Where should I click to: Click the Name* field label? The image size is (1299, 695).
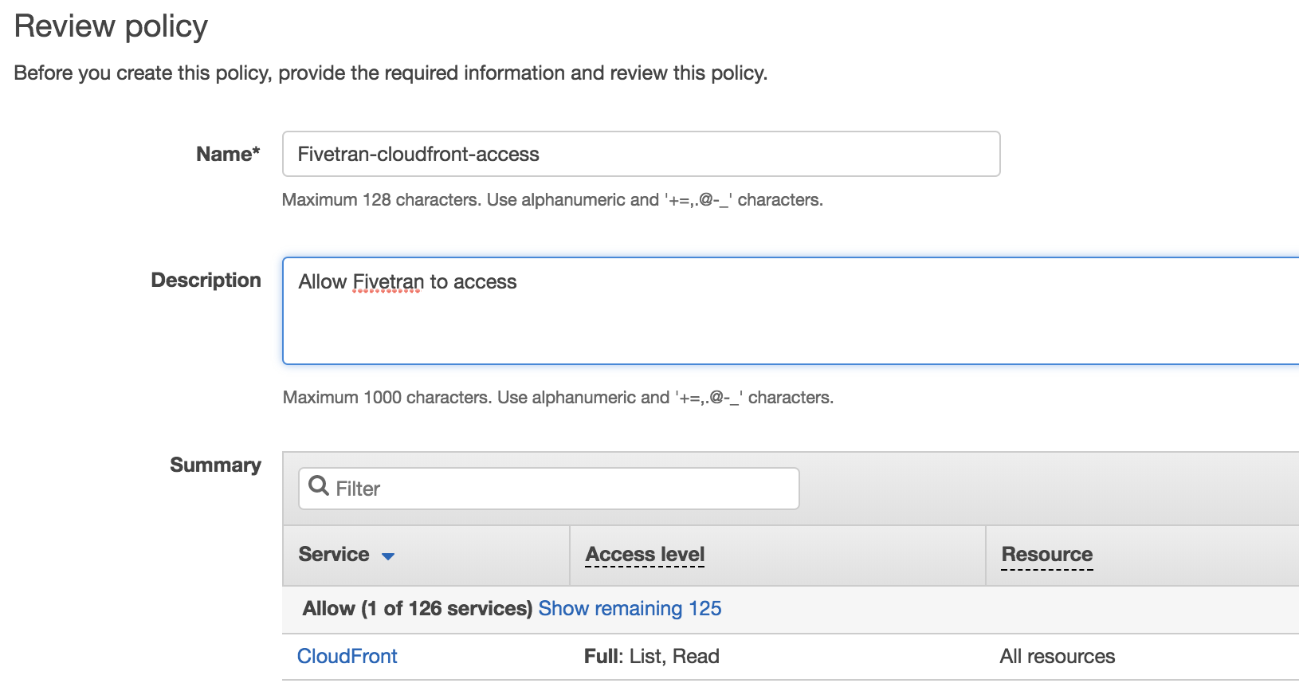click(x=228, y=154)
